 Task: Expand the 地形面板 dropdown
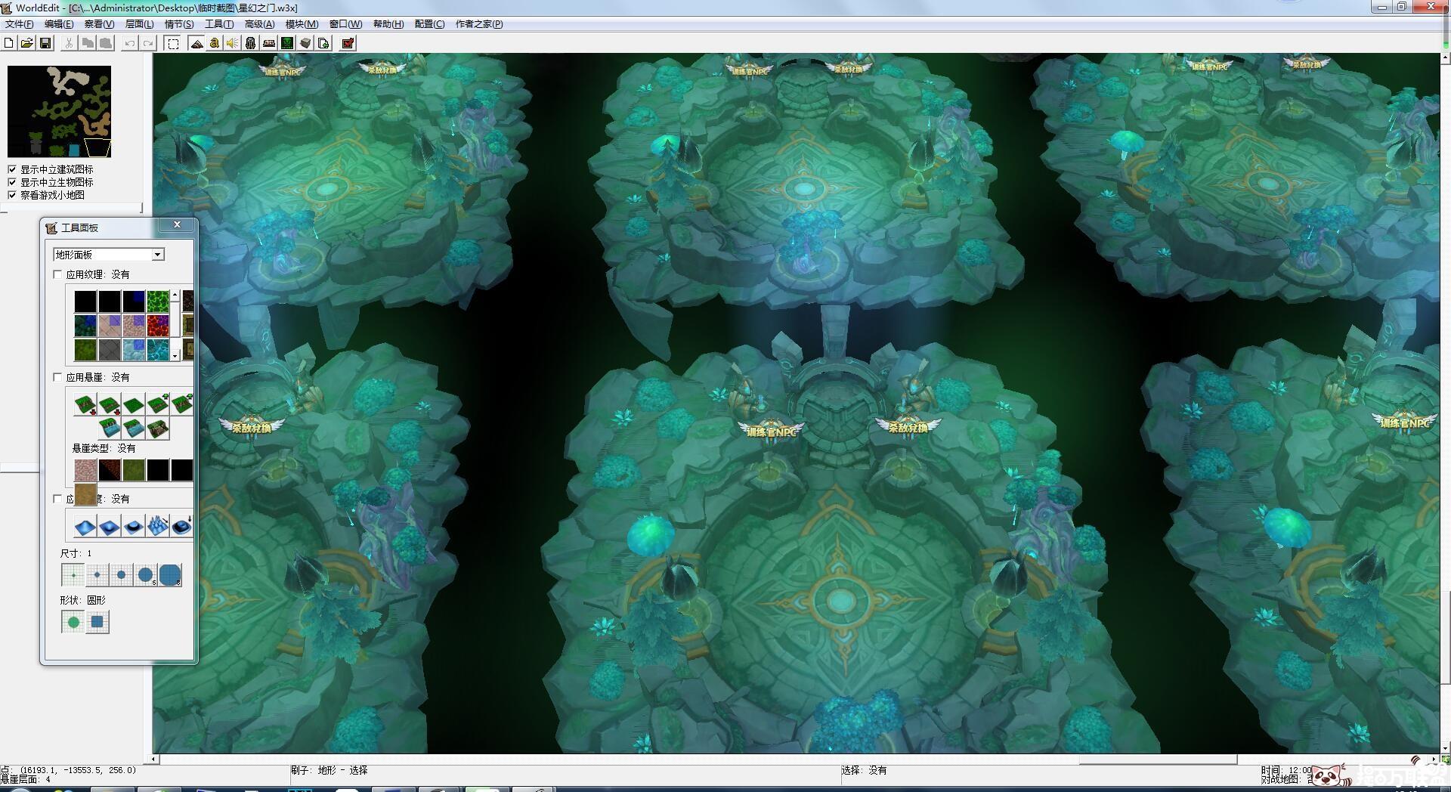(x=158, y=255)
